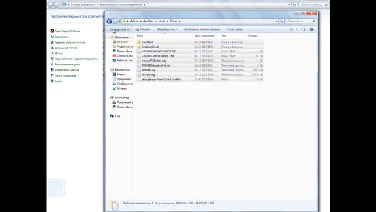Image resolution: width=376 pixels, height=212 pixels.
Task: Click magnifier icon in Temp search box
Action: coord(313,21)
